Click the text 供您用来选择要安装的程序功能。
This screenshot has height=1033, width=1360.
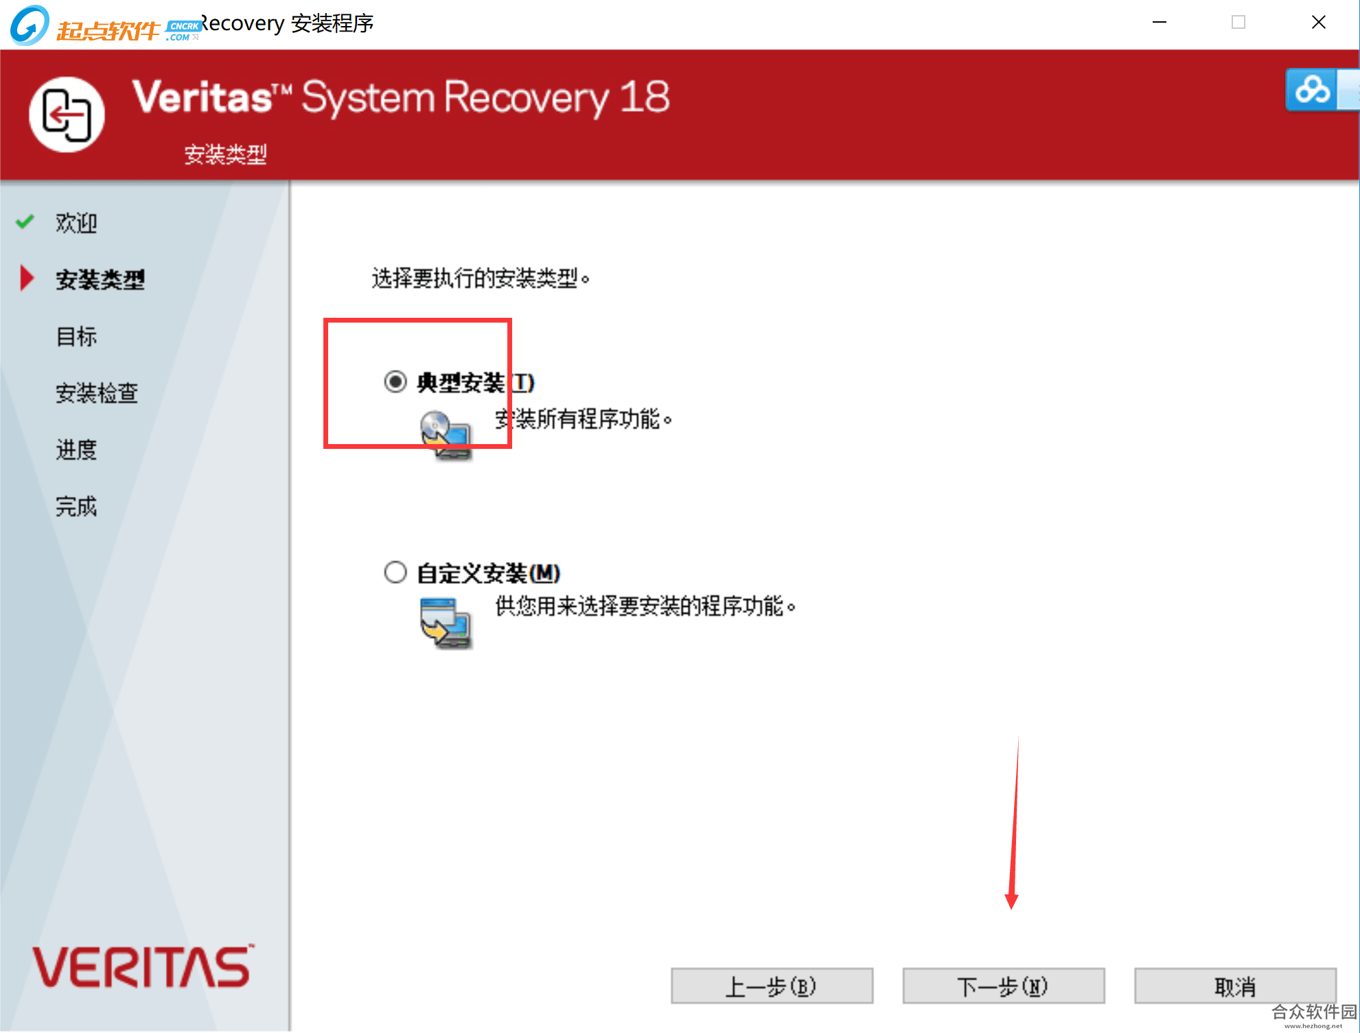point(645,606)
